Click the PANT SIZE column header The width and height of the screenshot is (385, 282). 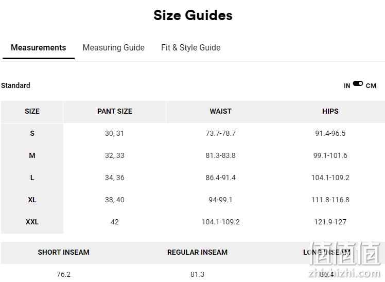pyautogui.click(x=115, y=112)
